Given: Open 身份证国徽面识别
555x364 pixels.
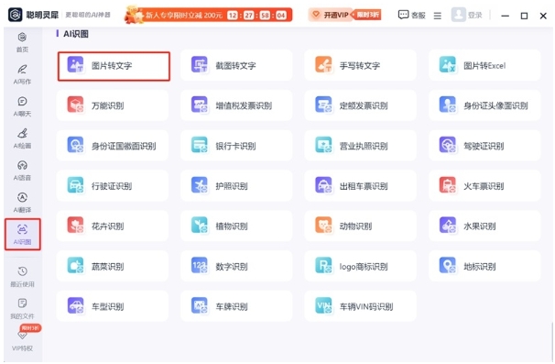Looking at the screenshot, I should click(x=113, y=146).
